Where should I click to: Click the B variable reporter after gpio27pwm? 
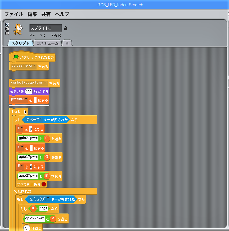click(x=47, y=176)
